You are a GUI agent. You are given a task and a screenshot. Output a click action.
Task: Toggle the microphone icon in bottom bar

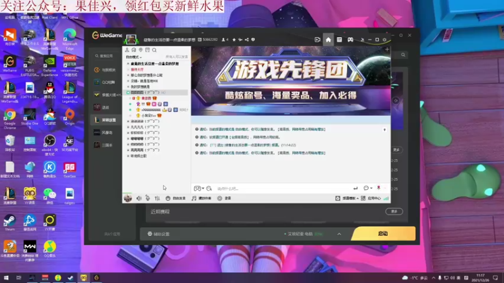click(x=147, y=198)
